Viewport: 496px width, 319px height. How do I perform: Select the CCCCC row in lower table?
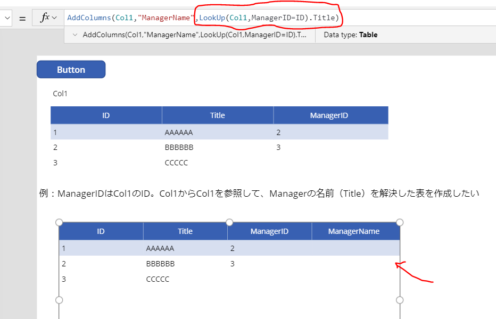(229, 279)
